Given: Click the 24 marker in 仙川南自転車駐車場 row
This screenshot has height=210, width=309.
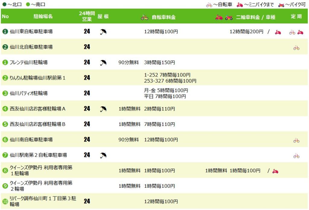Looking at the screenshot, I should pos(87,140).
